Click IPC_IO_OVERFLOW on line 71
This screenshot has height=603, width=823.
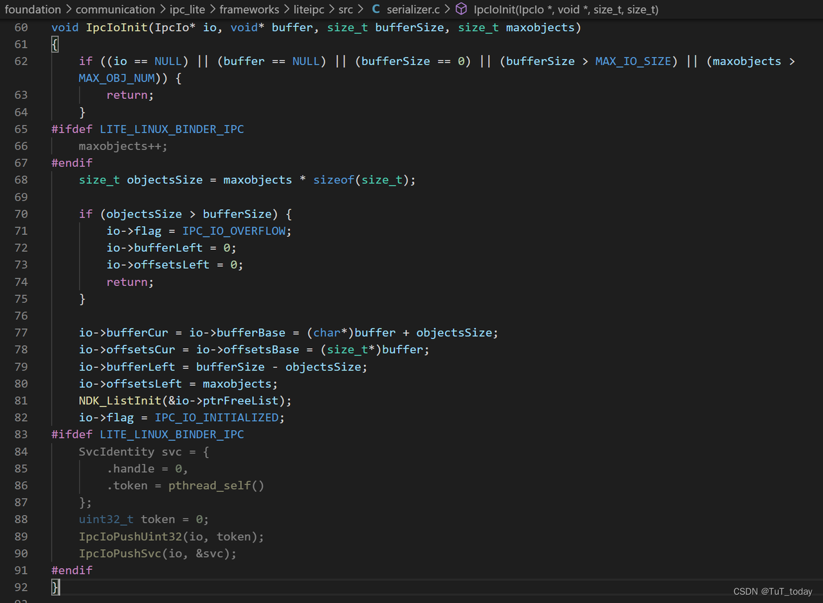coord(233,231)
